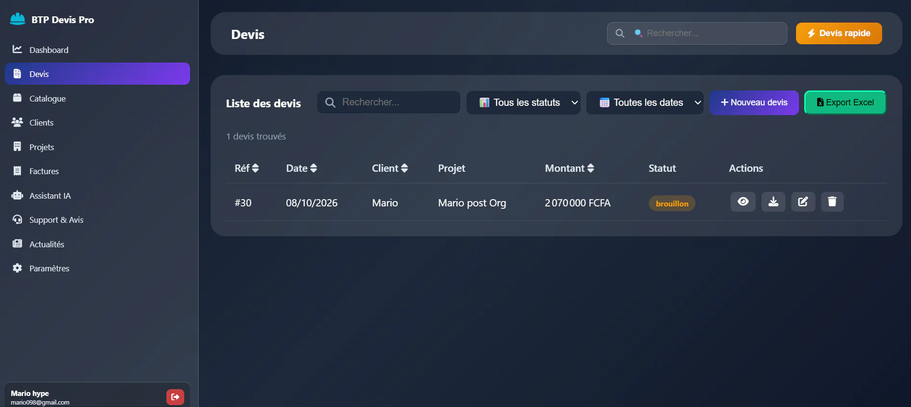911x407 pixels.
Task: Sort quotes by the Client column arrows
Action: [405, 168]
